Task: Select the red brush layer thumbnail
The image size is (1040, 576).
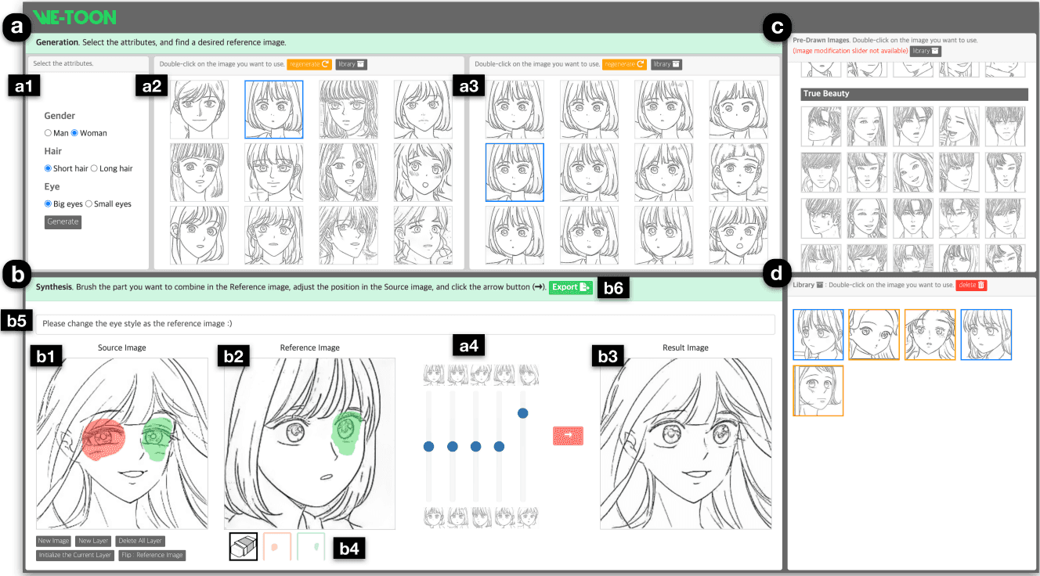Action: pyautogui.click(x=277, y=546)
